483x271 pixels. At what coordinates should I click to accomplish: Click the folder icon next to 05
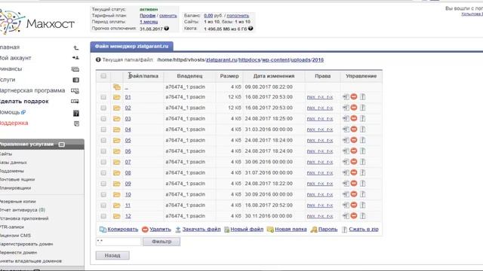[x=117, y=141]
